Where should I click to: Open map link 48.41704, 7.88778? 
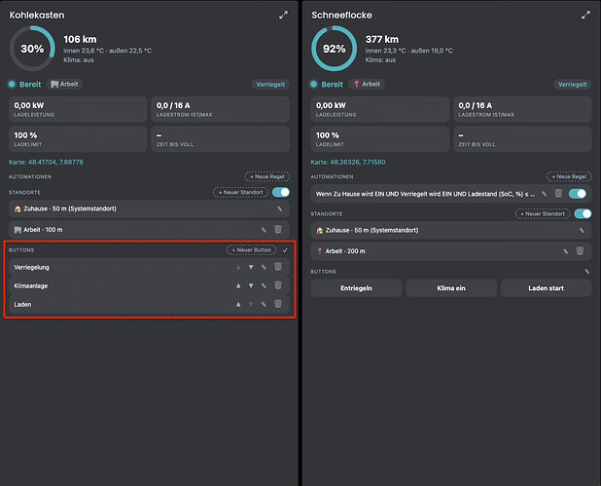click(x=46, y=162)
